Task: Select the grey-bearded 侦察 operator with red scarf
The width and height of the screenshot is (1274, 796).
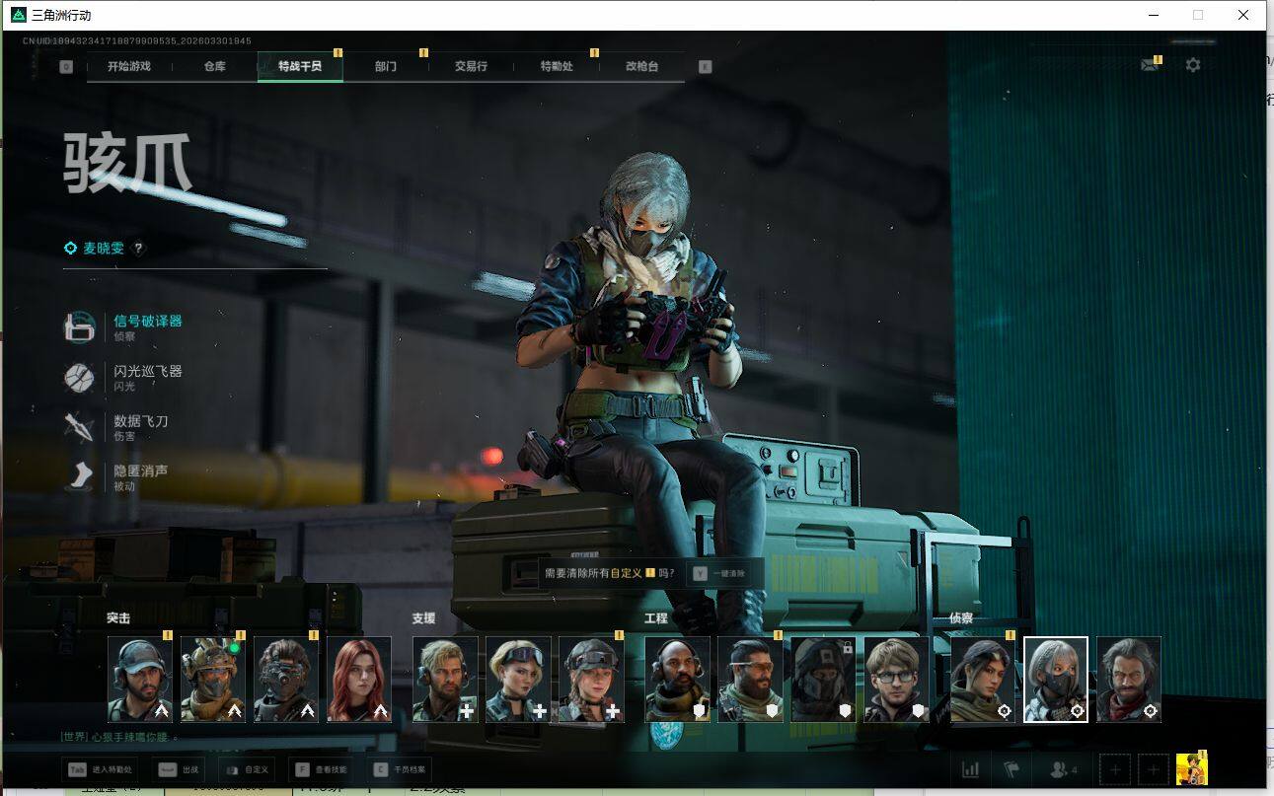Action: pos(1129,680)
